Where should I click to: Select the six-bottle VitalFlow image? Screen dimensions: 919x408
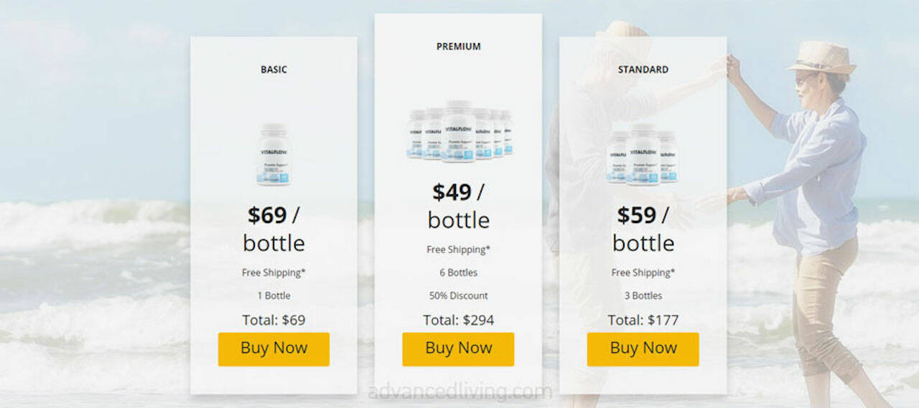click(x=459, y=131)
